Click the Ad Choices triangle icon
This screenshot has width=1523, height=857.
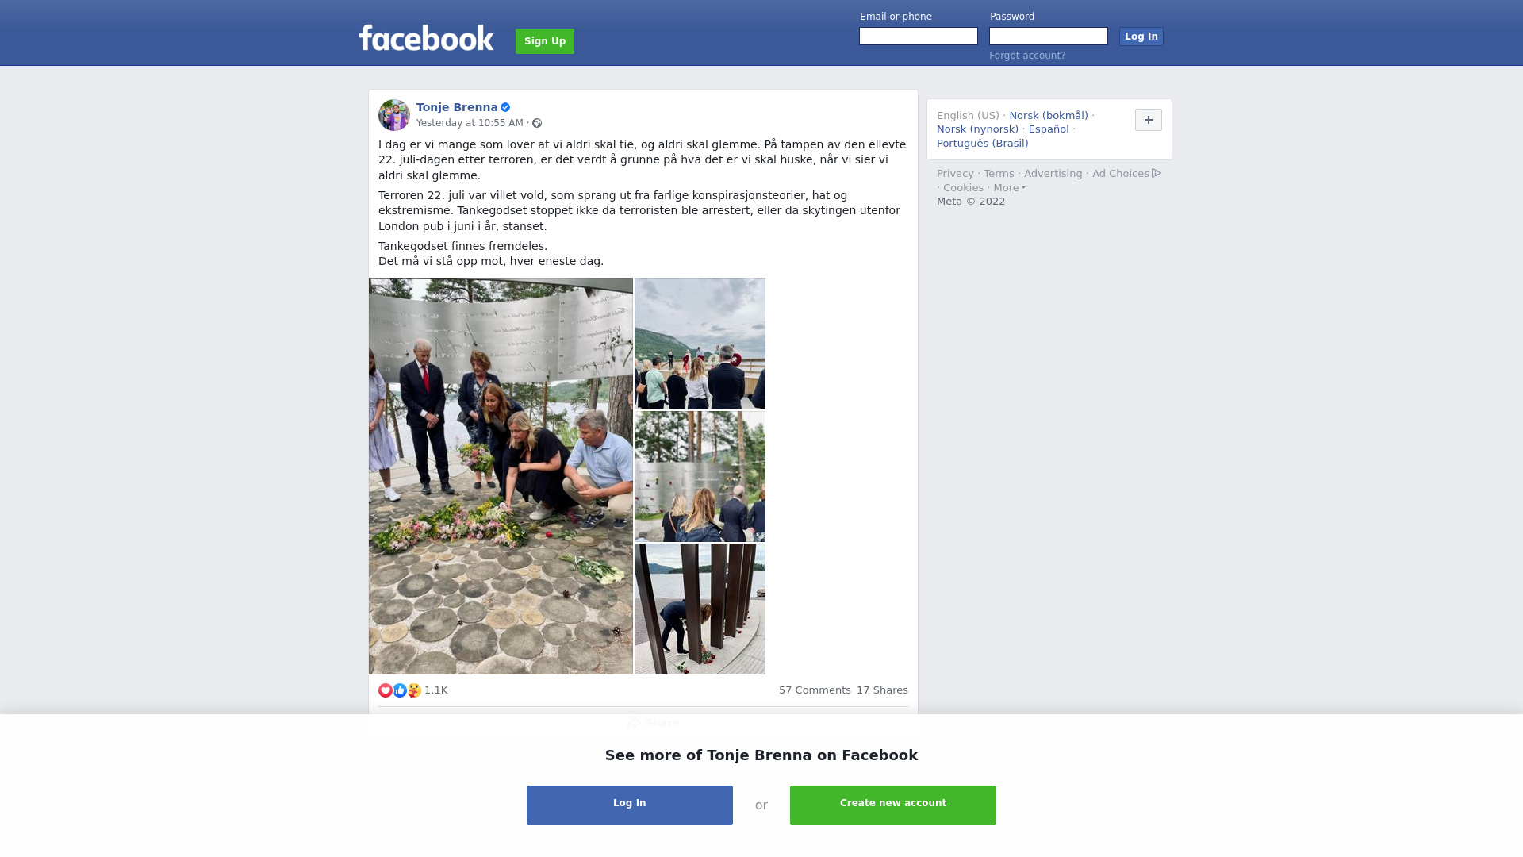coord(1157,173)
